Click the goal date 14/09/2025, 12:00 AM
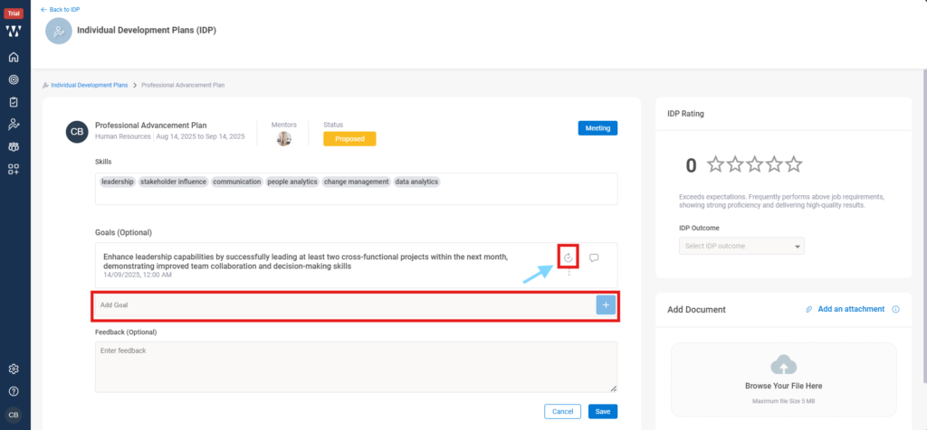 tap(138, 275)
